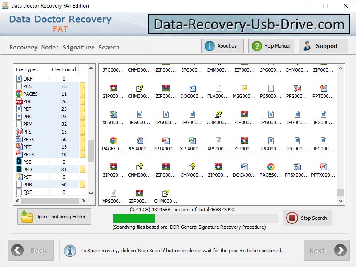Viewport: 356px width, 267px height.
Task: Click the PAGES Chrome-style file type icon
Action: tap(18, 93)
